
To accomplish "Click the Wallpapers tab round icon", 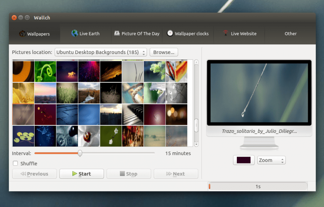I will pyautogui.click(x=22, y=33).
